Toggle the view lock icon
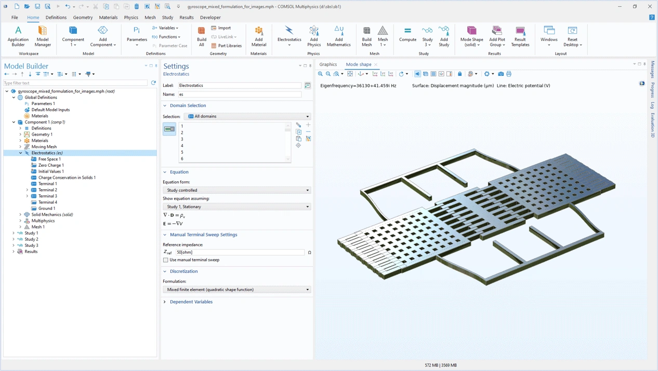Screen dimensions: 658x371 [x=459, y=74]
